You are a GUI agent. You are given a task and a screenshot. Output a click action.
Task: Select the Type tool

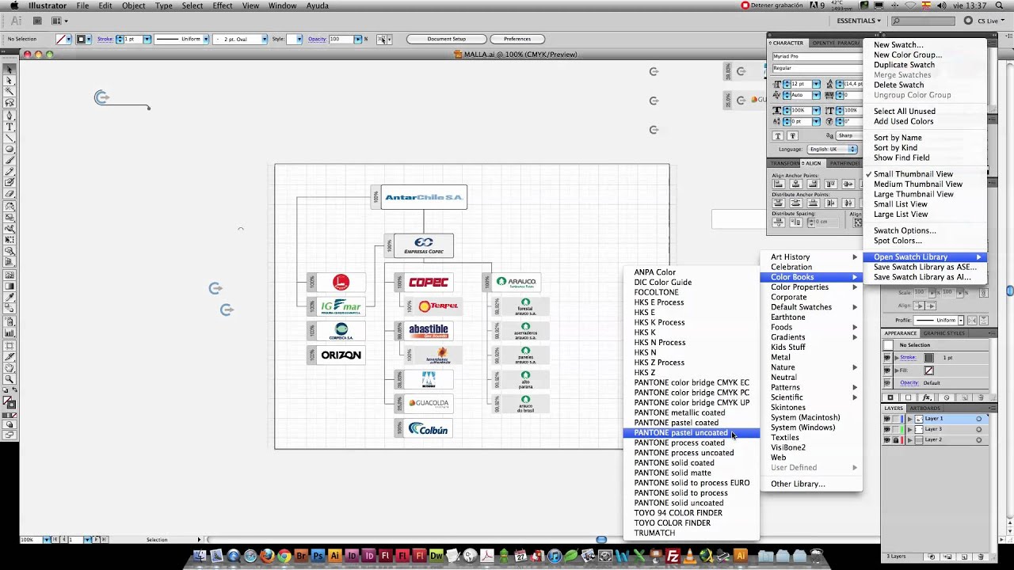pyautogui.click(x=10, y=127)
